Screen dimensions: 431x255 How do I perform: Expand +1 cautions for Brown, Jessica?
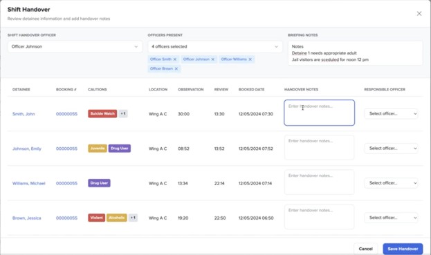click(x=133, y=218)
